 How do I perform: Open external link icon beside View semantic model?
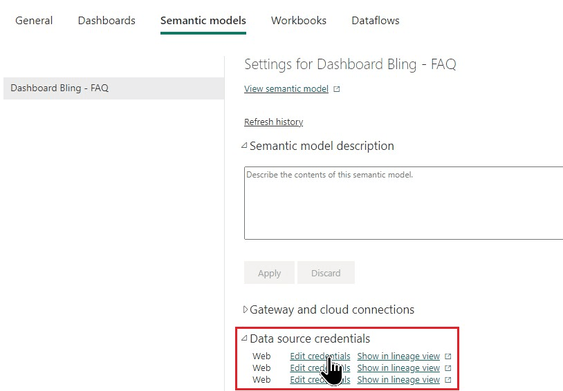(x=337, y=89)
